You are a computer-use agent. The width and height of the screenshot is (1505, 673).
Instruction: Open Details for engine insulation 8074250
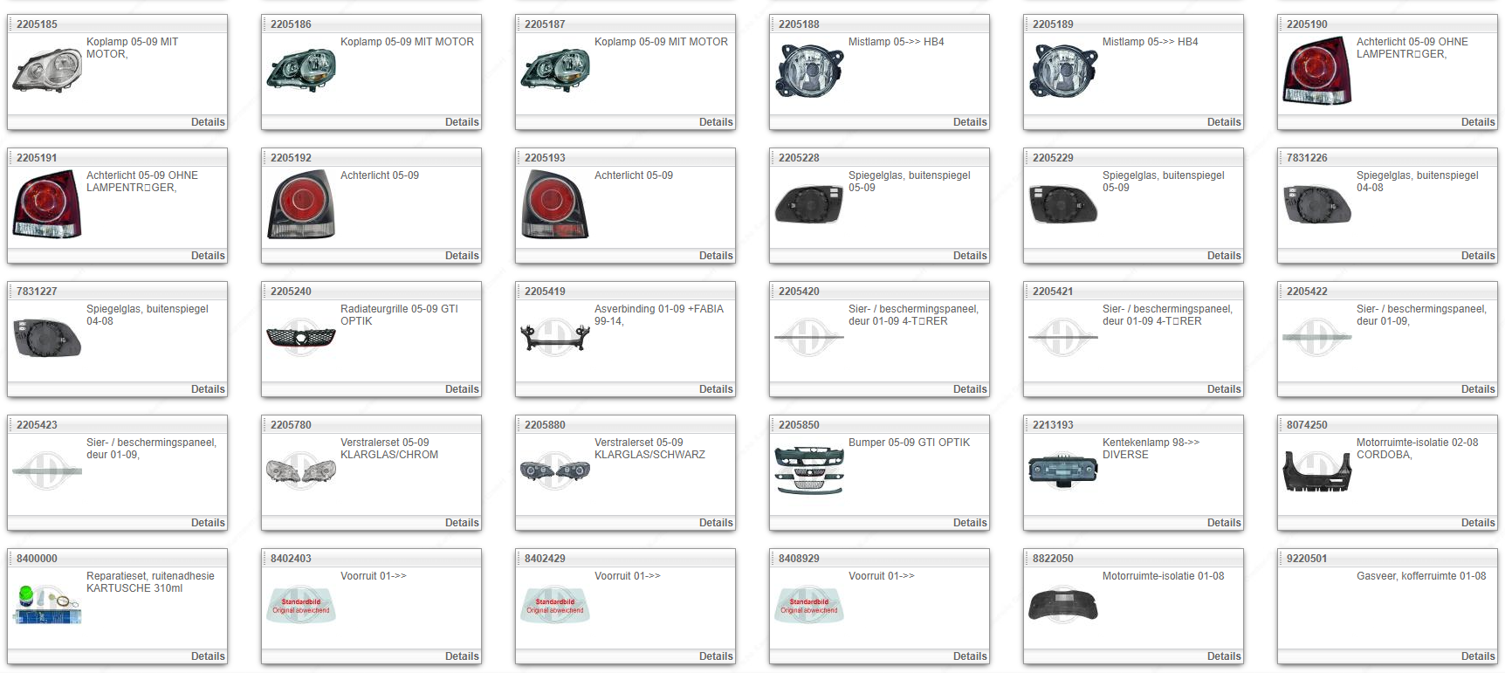click(x=1477, y=523)
